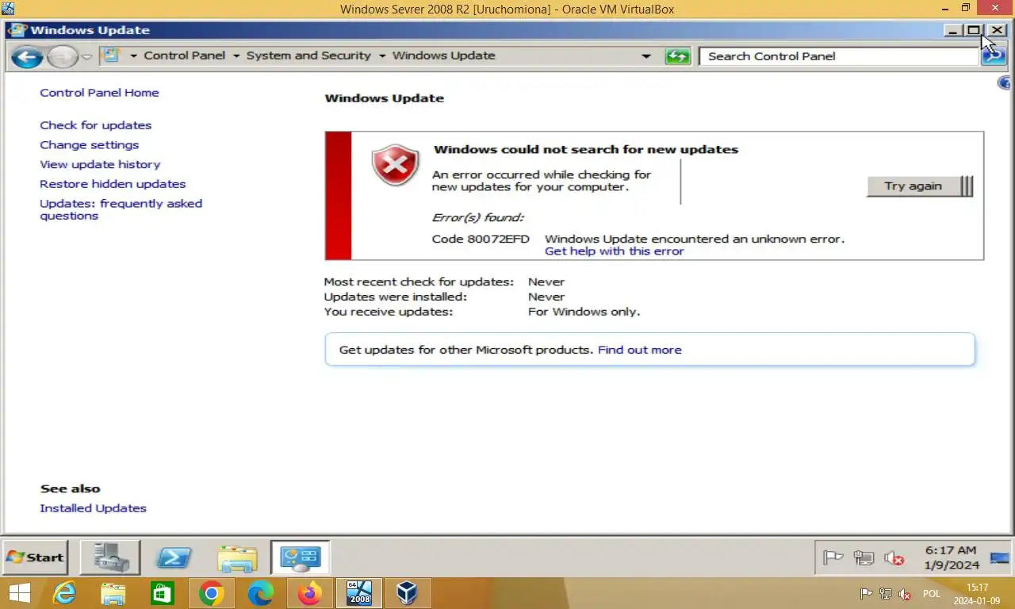This screenshot has height=609, width=1015.
Task: Click the red shield error icon
Action: (395, 165)
